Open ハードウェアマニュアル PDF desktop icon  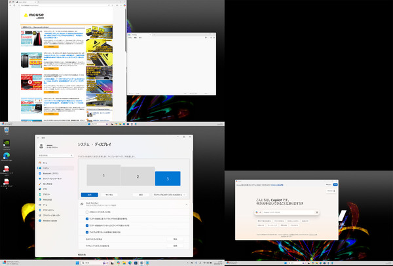click(7, 184)
